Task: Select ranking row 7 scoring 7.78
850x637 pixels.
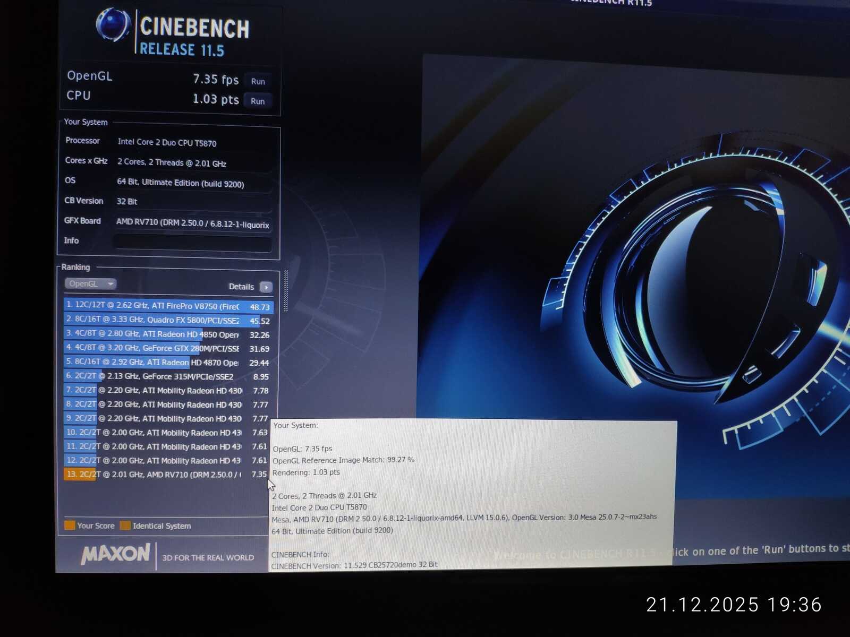Action: pyautogui.click(x=168, y=390)
